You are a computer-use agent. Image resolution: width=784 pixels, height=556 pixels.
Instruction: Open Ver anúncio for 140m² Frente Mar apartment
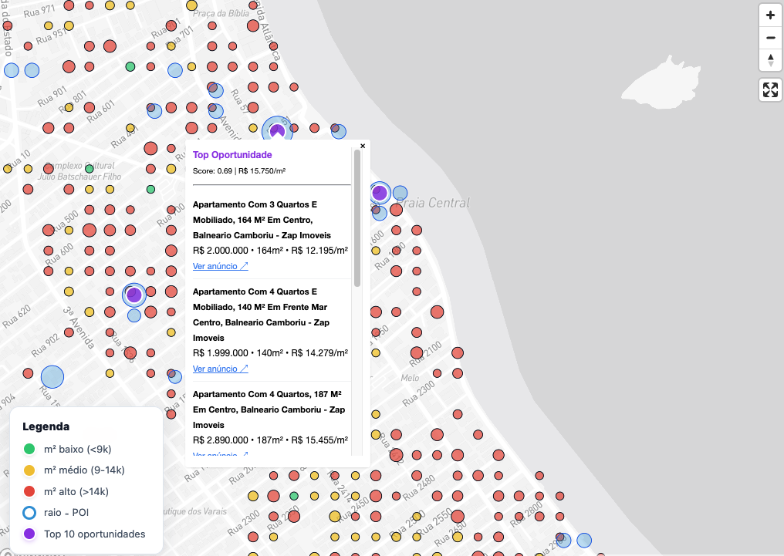(x=220, y=369)
